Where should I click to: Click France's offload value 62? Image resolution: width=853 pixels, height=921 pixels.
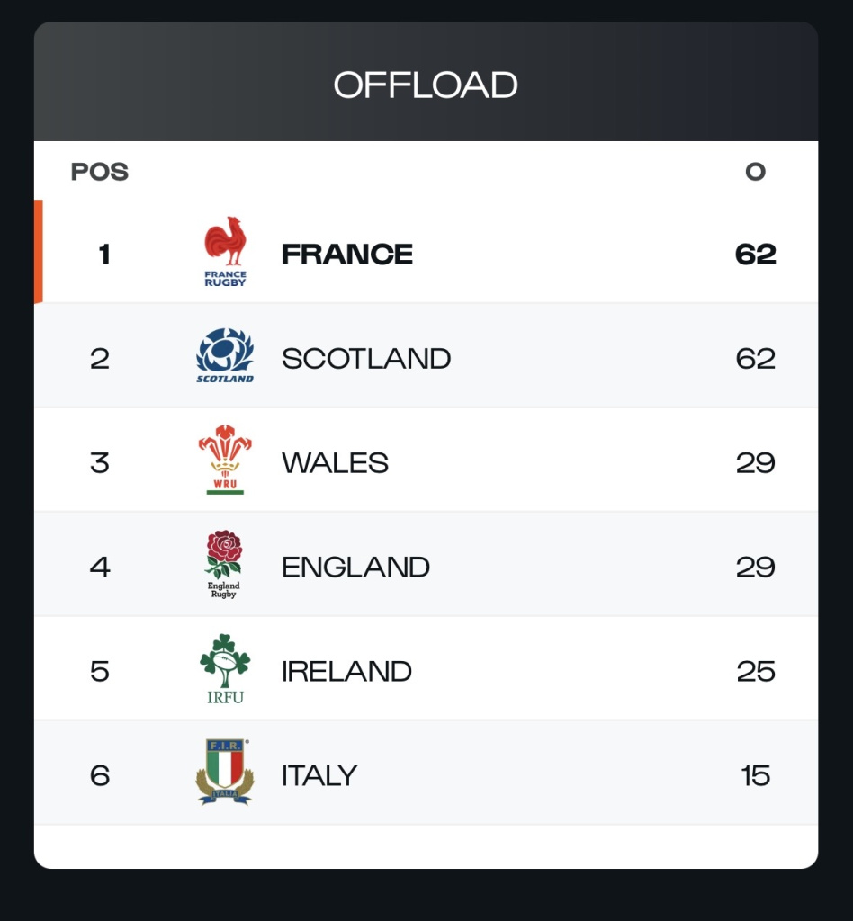755,255
